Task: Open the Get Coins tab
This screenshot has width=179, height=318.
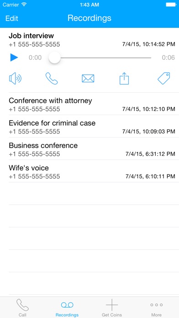Action: [112, 307]
